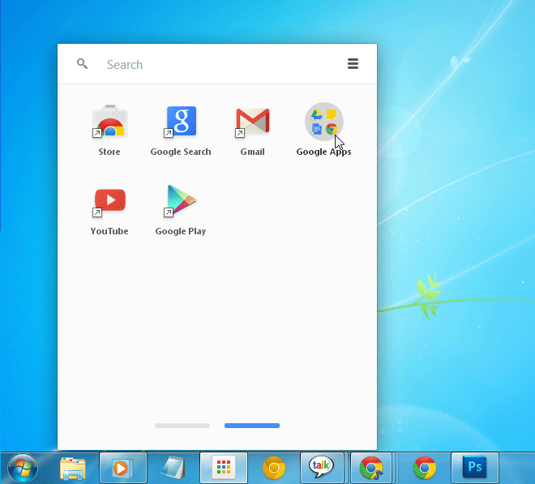Image resolution: width=535 pixels, height=484 pixels.
Task: Click the Google Search label
Action: pos(181,152)
